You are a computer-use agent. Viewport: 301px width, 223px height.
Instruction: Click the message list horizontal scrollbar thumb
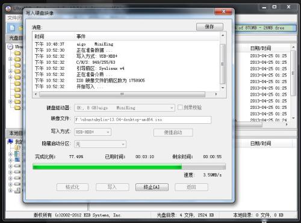pyautogui.click(x=122, y=94)
